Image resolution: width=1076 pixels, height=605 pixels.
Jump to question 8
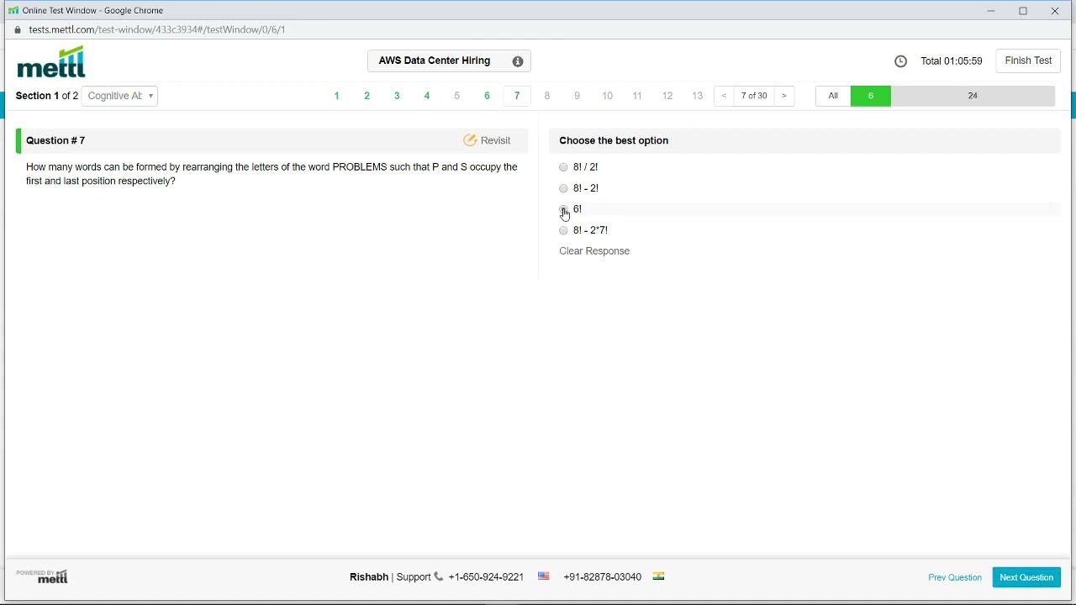[x=548, y=96]
